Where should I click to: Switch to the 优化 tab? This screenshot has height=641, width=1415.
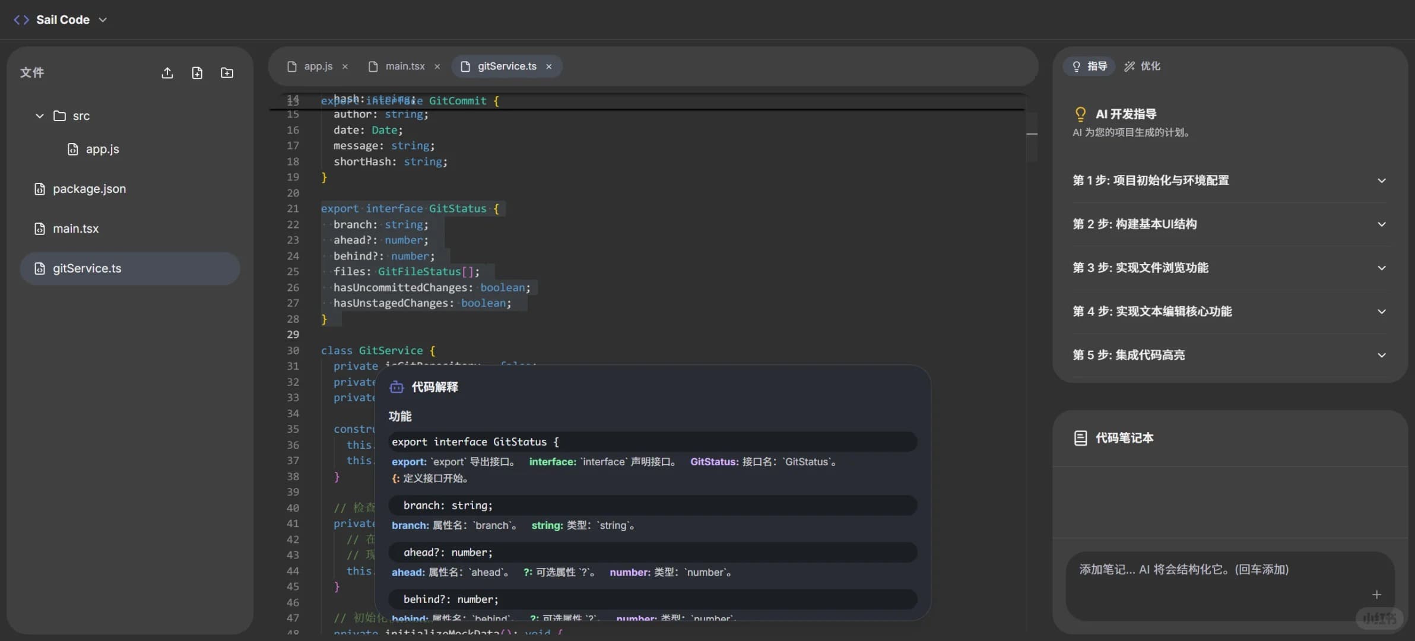coord(1143,66)
